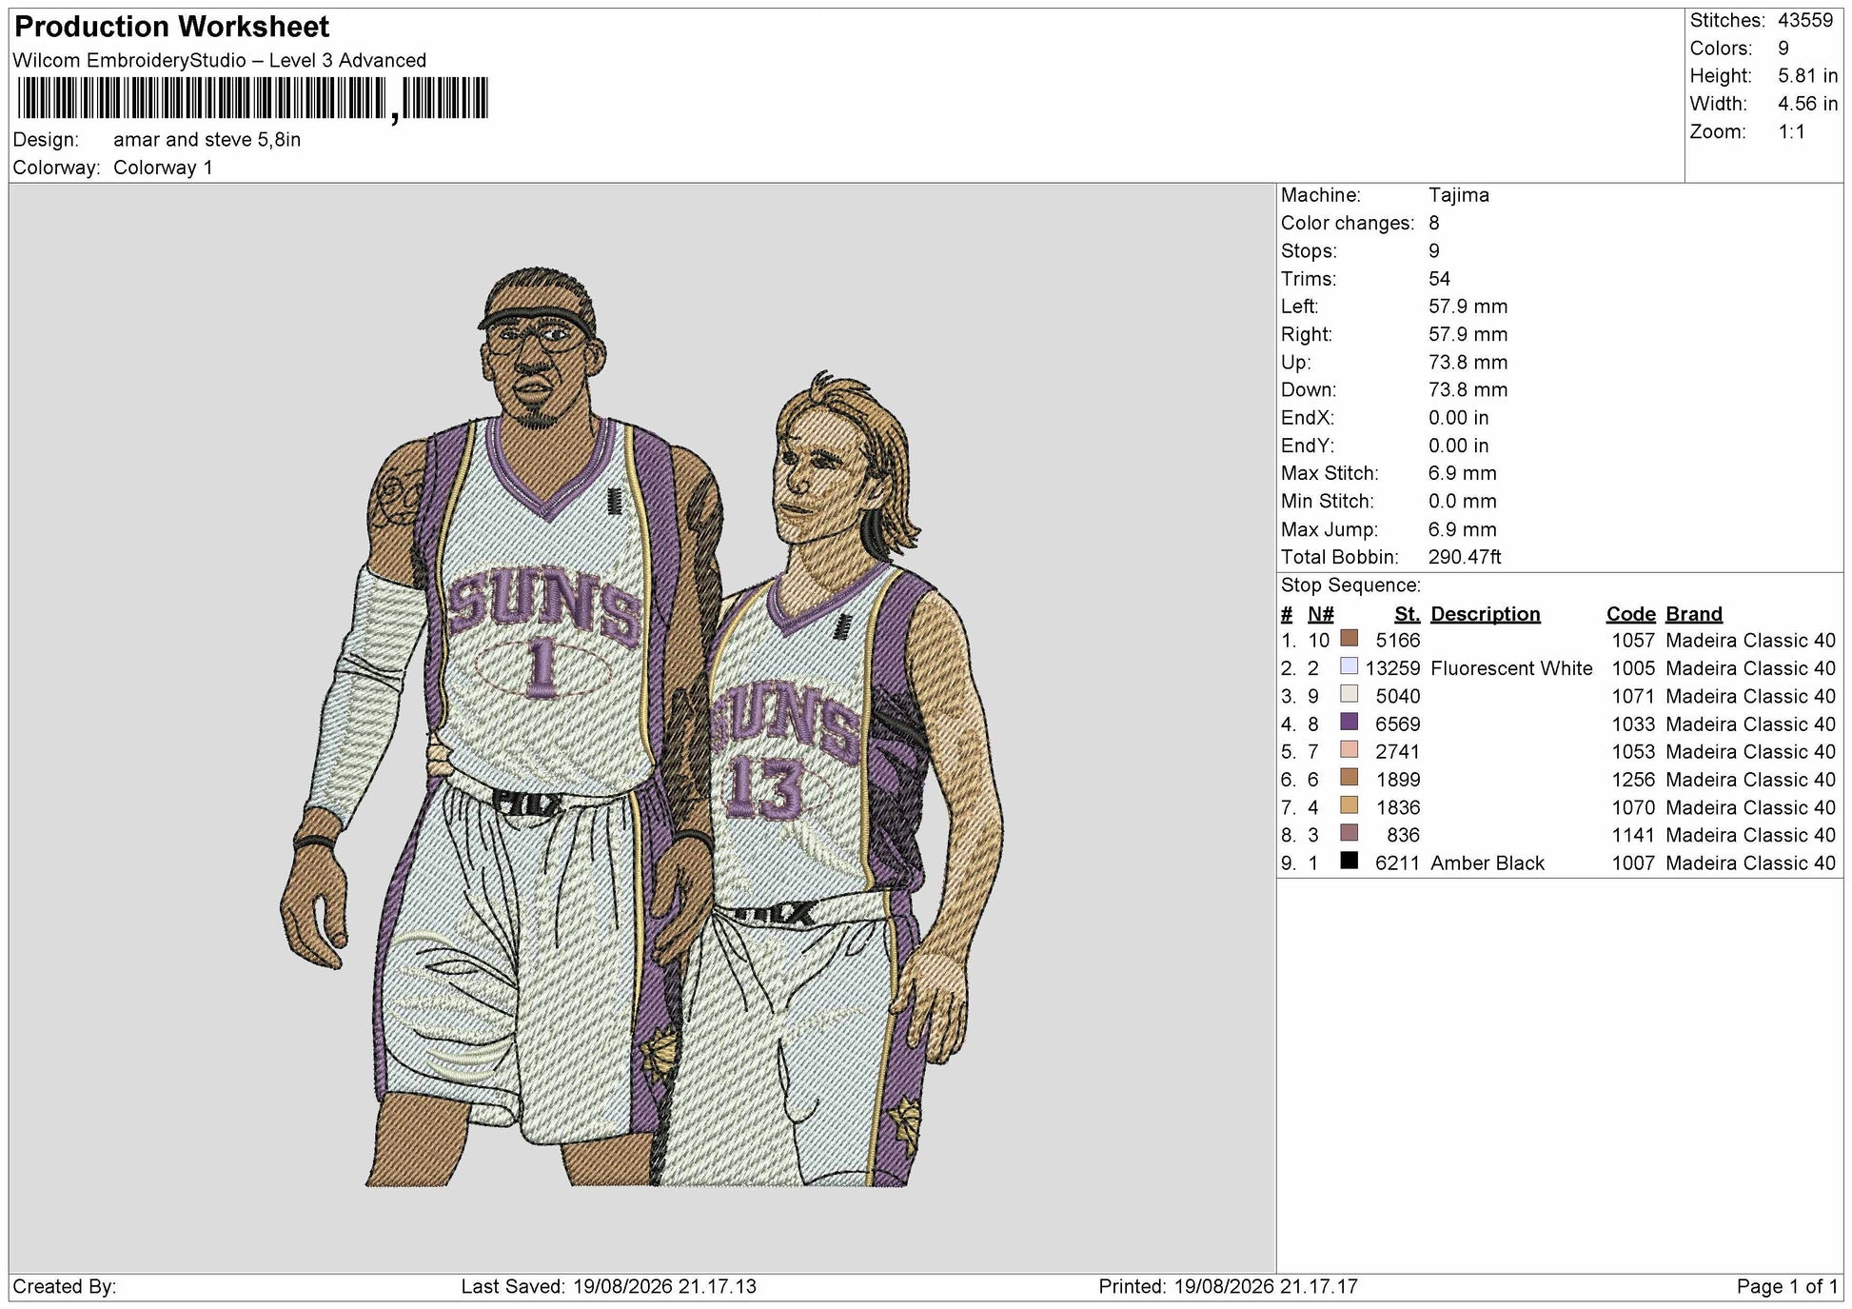Select the "Code" column header

click(x=1631, y=614)
